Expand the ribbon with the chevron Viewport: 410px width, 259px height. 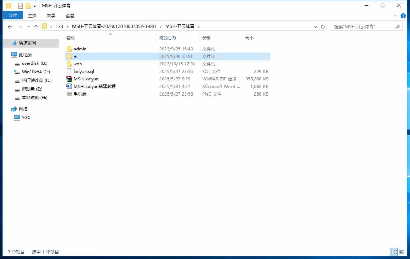(x=395, y=16)
